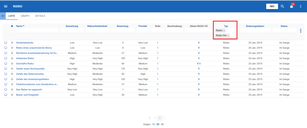Favorite Rechtliche Auseinandersetzung row star

[x=12, y=53]
